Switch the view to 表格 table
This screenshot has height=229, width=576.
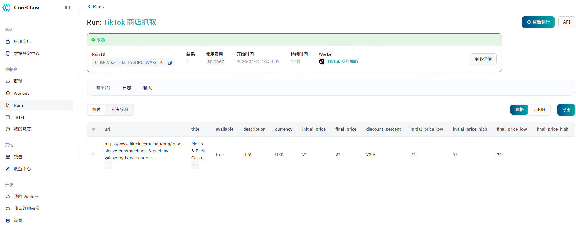(x=519, y=109)
